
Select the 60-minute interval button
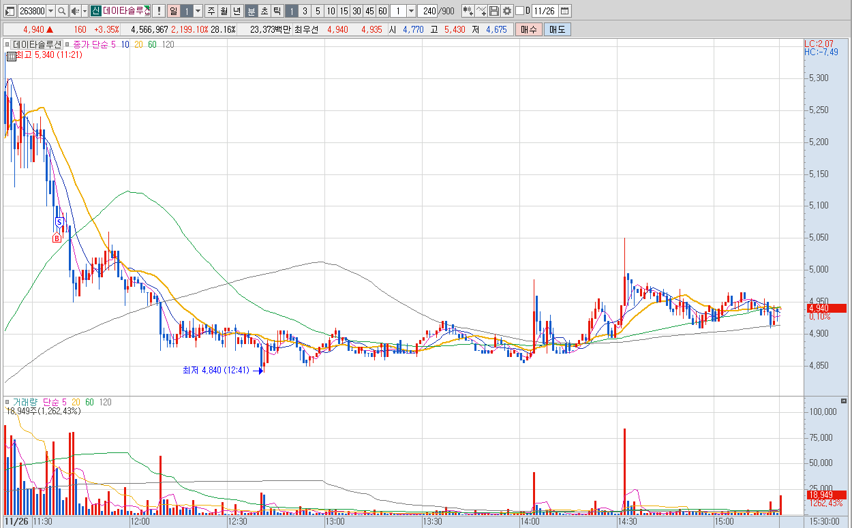(382, 11)
